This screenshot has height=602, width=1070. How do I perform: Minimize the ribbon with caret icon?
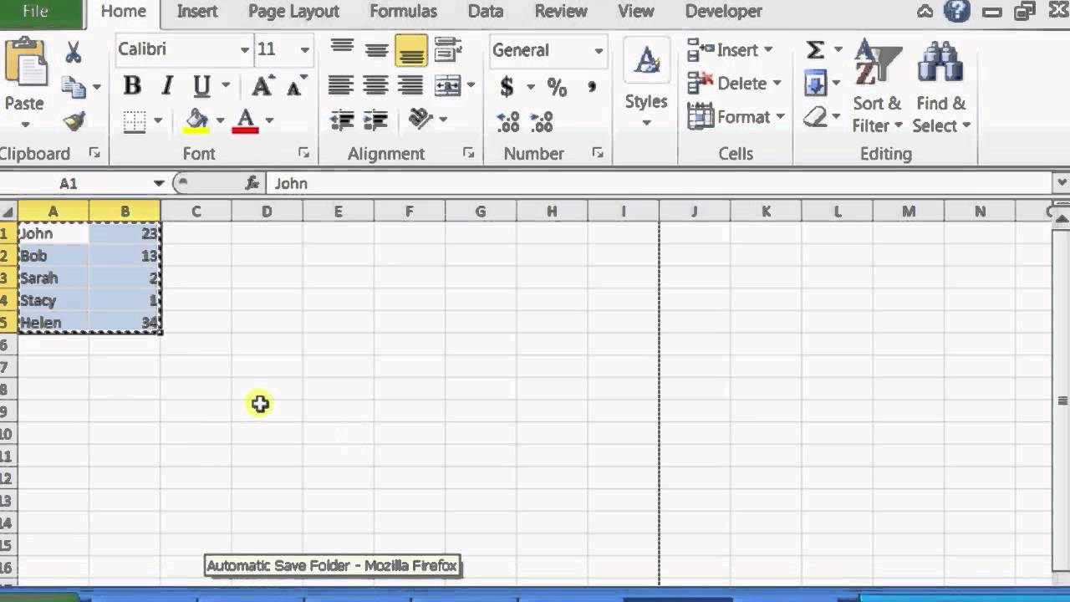(x=925, y=12)
